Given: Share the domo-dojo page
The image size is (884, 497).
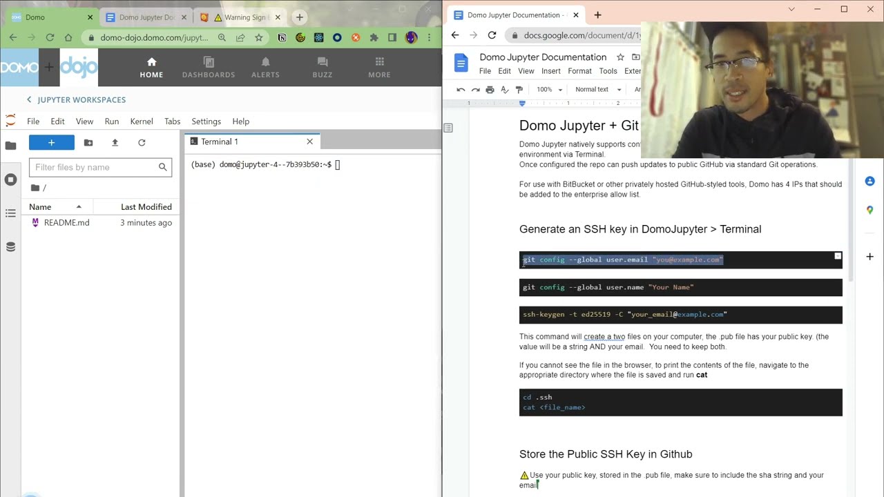Looking at the screenshot, I should pyautogui.click(x=240, y=38).
